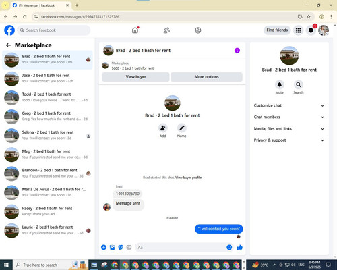Open the account profile picture menu
337x270 pixels.
pos(324,30)
